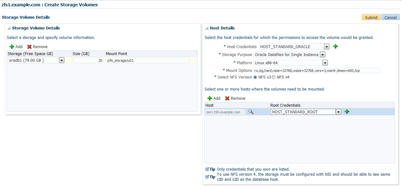Select the NFS v4 radio button
402x189 pixels.
click(x=274, y=77)
